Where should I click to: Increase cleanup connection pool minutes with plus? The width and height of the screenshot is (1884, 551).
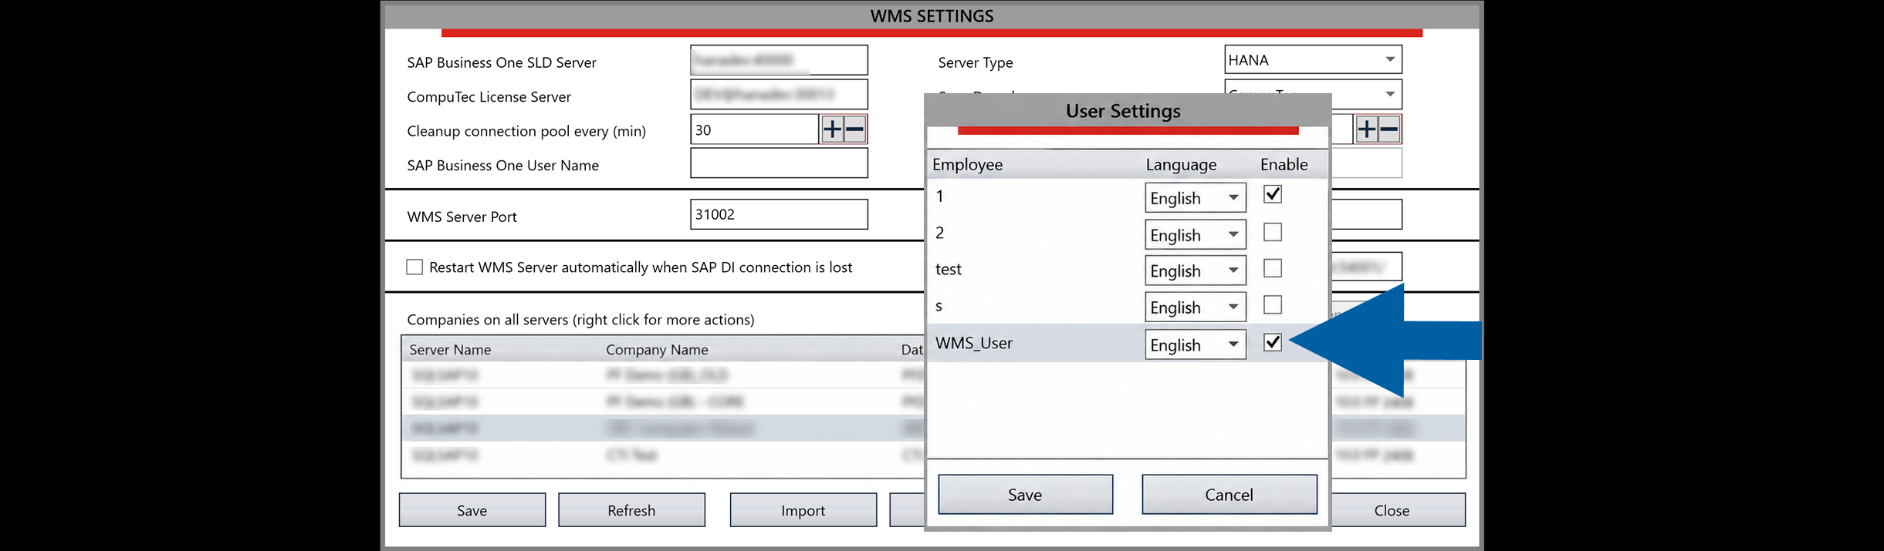point(832,129)
